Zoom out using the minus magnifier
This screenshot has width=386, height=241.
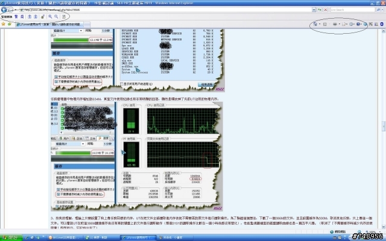(56, 17)
